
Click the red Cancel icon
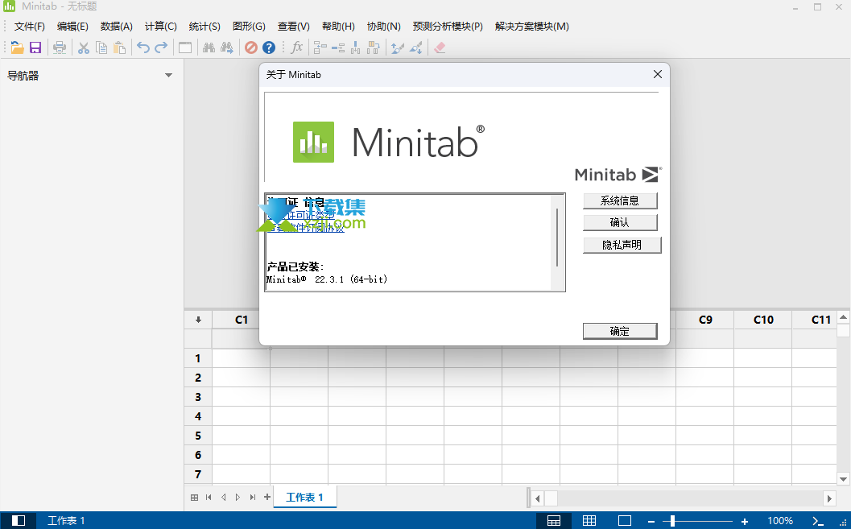point(250,48)
